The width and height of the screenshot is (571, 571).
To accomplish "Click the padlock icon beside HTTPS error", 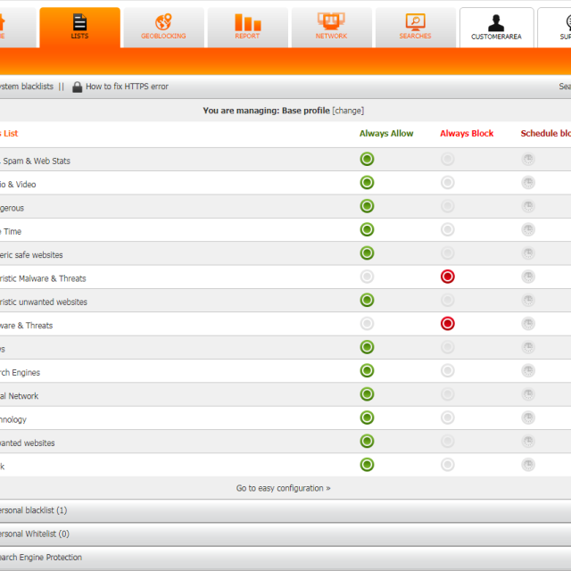I will [x=78, y=87].
